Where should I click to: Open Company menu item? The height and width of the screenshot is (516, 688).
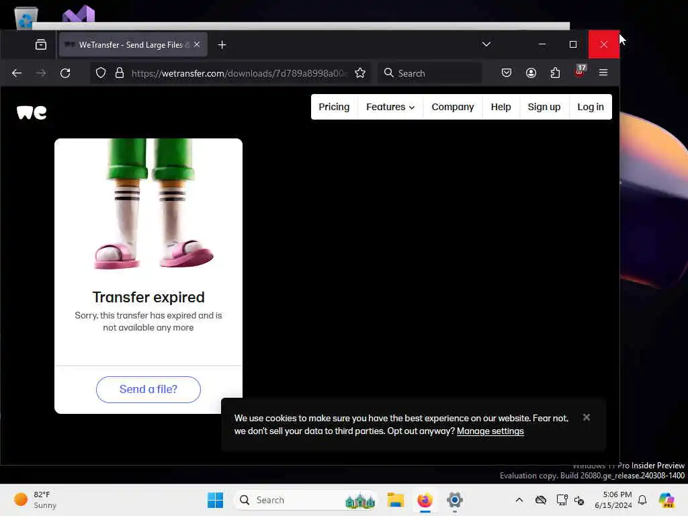click(x=453, y=107)
